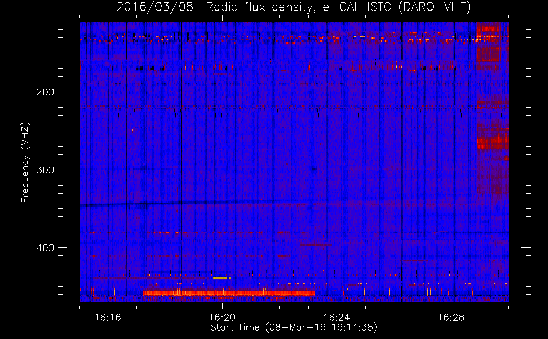Viewport: 548px width, 339px height.
Task: Click the 200 frequency tick label
Action: (45, 92)
